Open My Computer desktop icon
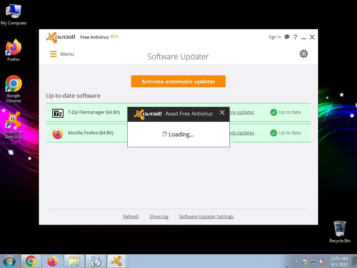Screen dimensions: 357x268 pyautogui.click(x=14, y=15)
